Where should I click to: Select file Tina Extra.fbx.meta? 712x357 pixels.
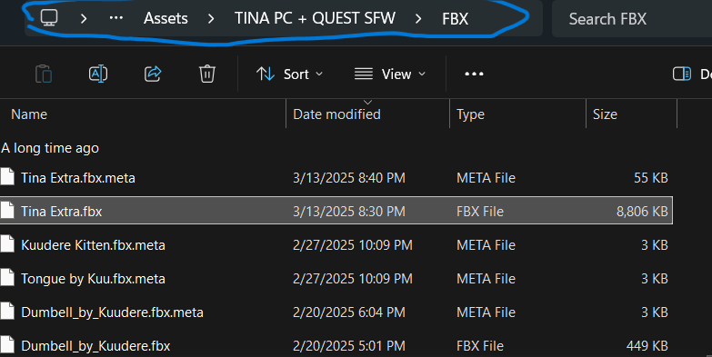(x=78, y=178)
